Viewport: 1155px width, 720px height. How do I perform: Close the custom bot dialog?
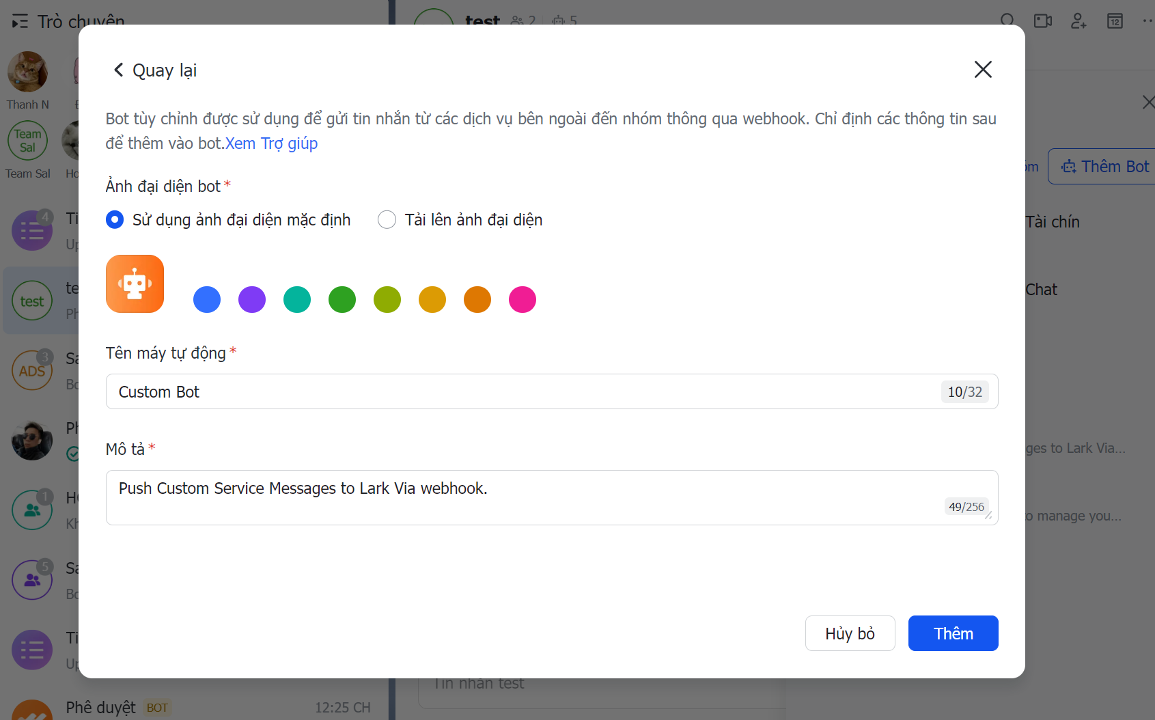(982, 70)
